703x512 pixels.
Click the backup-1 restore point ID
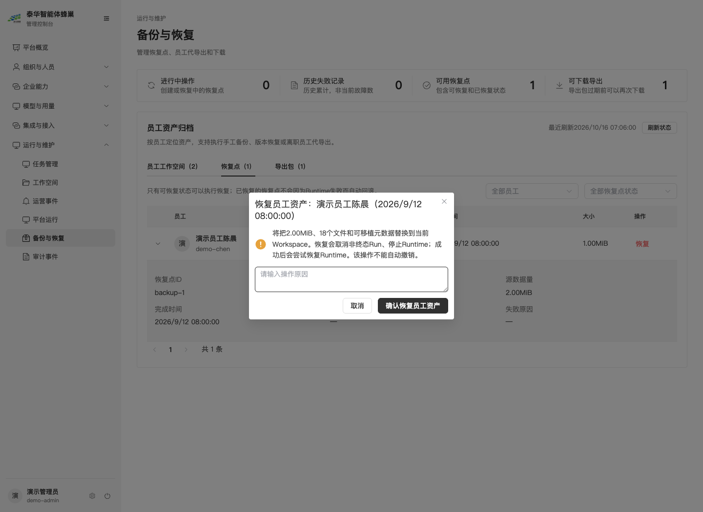(170, 293)
